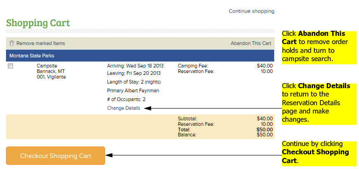The height and width of the screenshot is (169, 359).
Task: Open the Change Details link
Action: coord(124,108)
